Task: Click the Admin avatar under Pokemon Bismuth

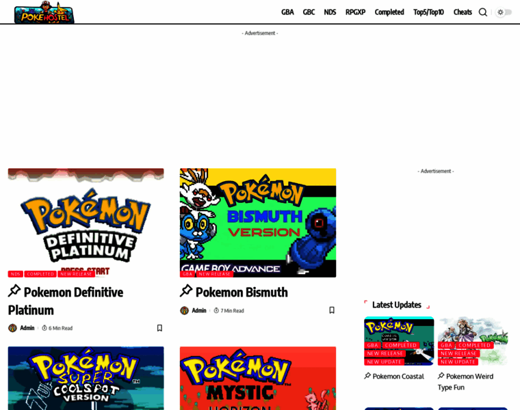Action: point(184,310)
